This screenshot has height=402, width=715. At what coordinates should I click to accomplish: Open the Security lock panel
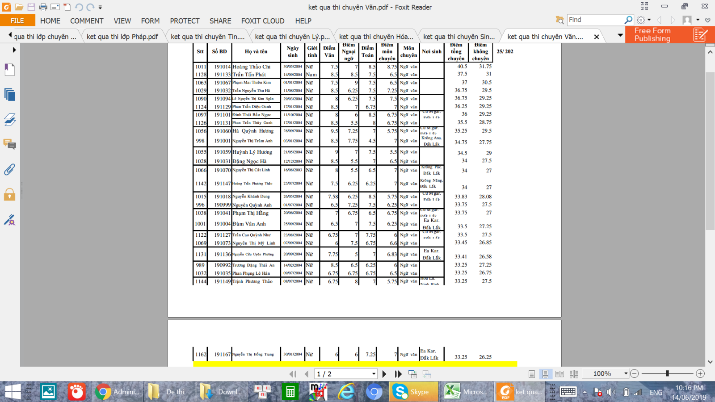pos(9,195)
